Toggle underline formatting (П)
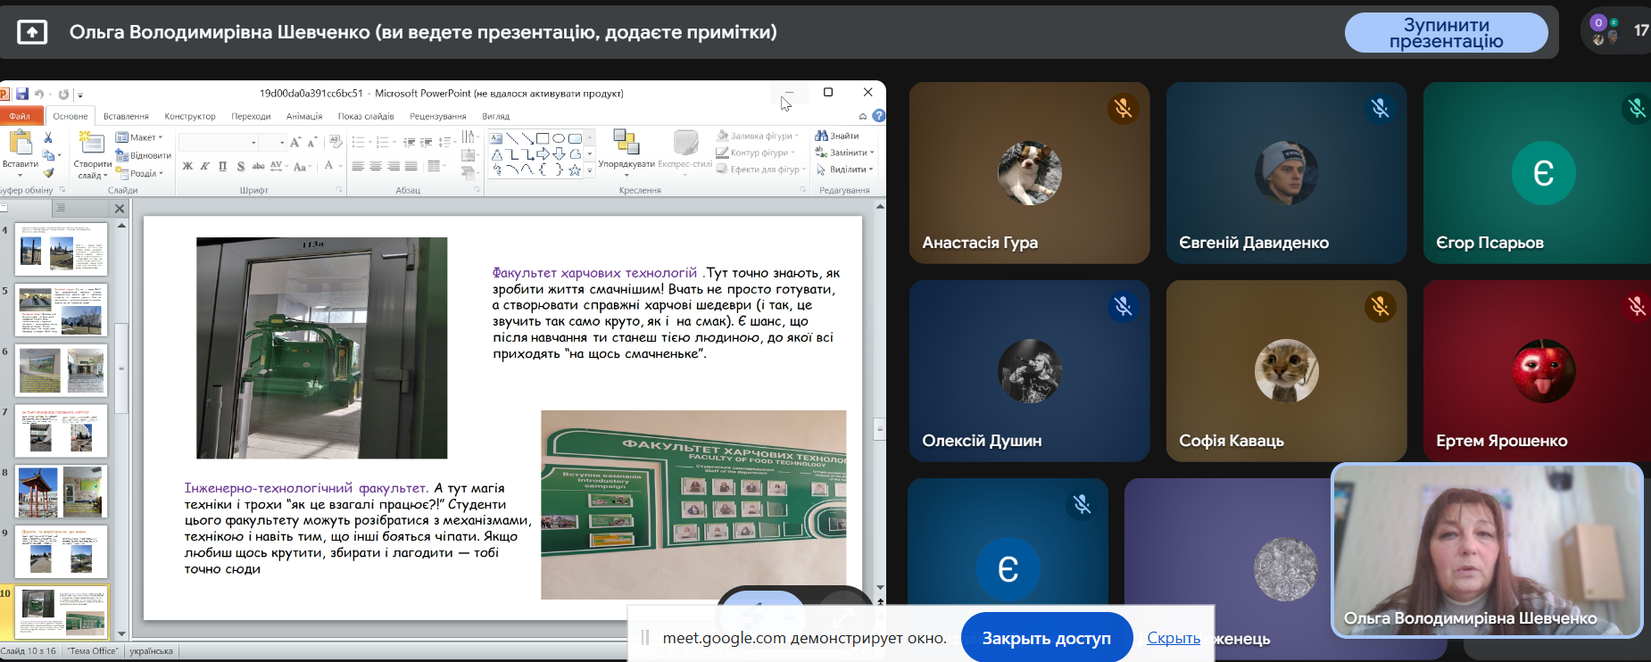Viewport: 1651px width, 662px height. [223, 166]
